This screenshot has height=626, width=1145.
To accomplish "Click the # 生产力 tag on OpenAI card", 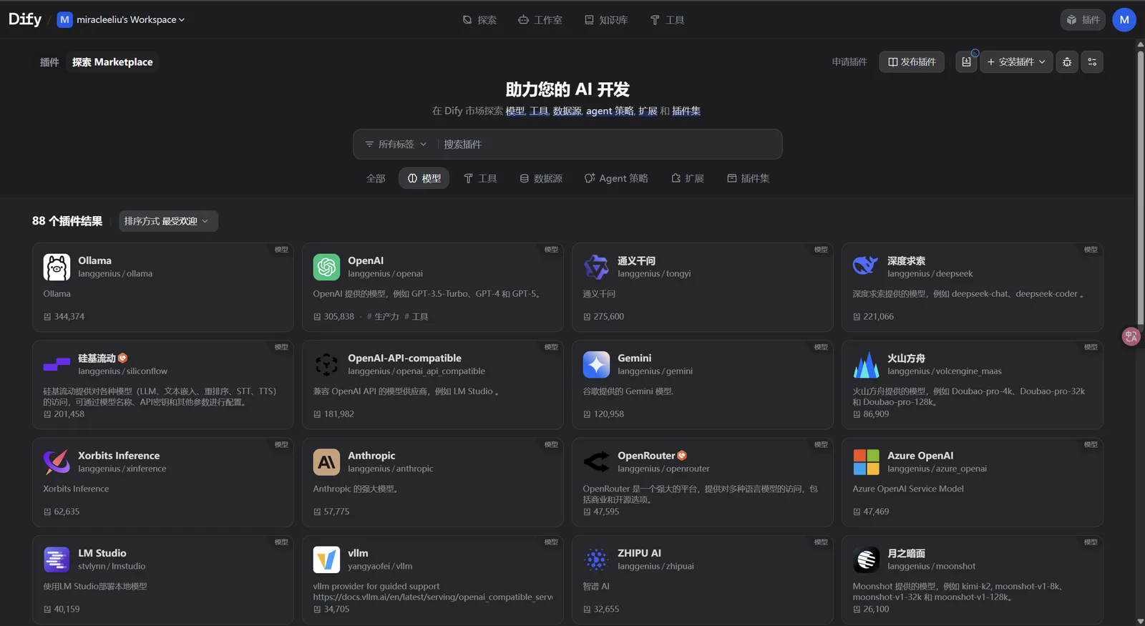I will (x=383, y=316).
